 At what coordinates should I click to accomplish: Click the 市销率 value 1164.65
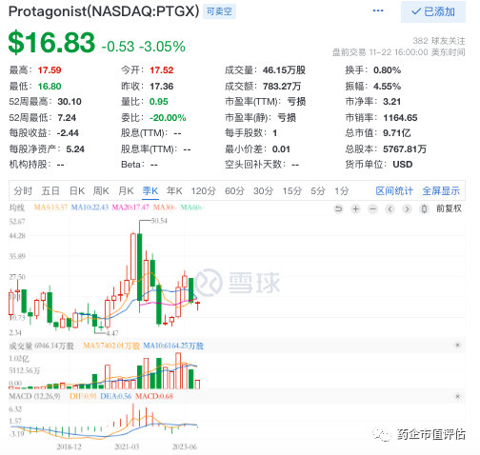point(400,118)
